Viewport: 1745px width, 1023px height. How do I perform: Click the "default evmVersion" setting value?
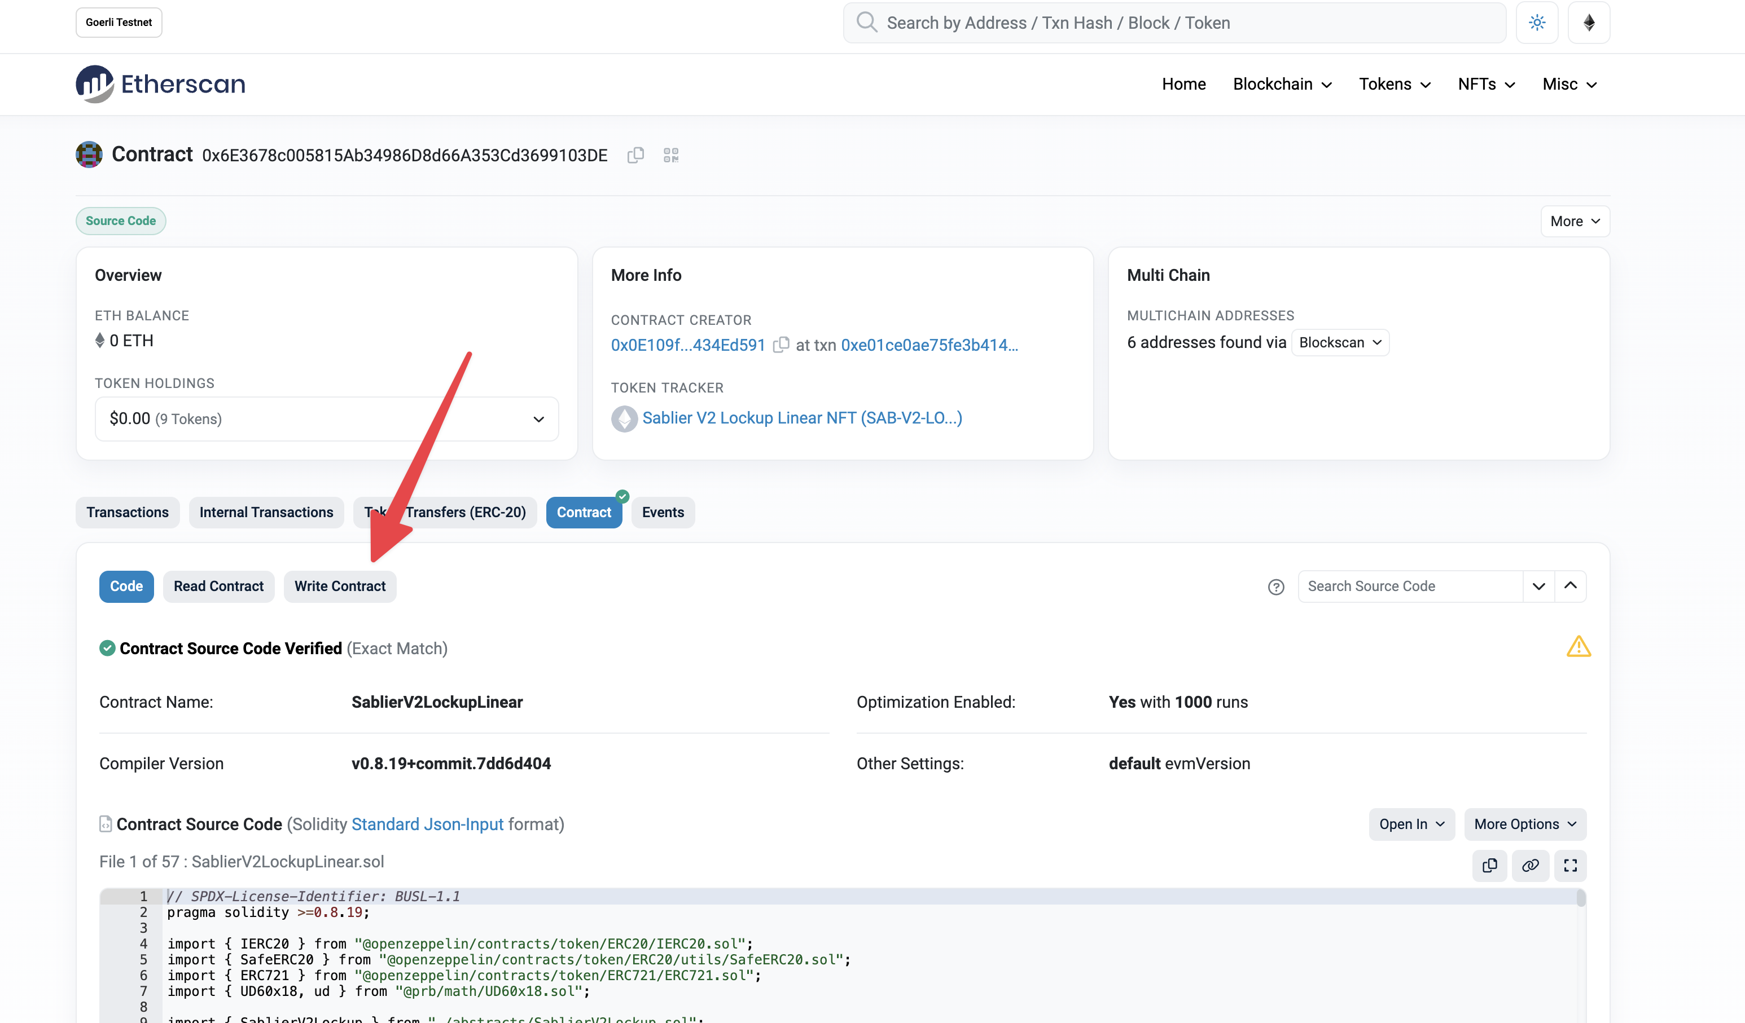(1180, 764)
